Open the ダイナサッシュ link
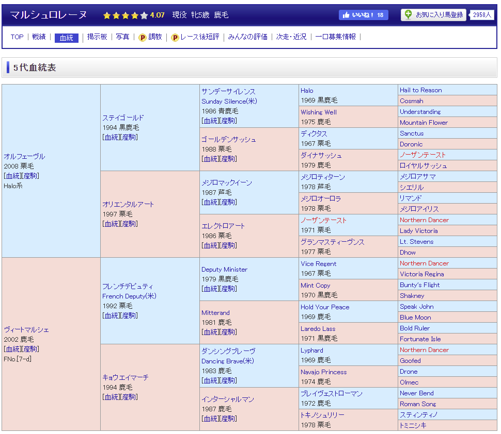This screenshot has height=434, width=501. pos(321,155)
